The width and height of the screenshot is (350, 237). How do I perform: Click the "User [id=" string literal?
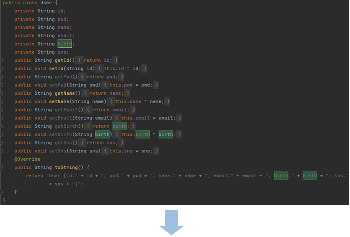62,176
